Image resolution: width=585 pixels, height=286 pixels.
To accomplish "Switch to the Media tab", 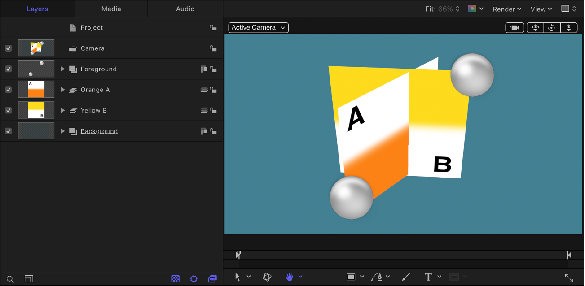I will (110, 9).
